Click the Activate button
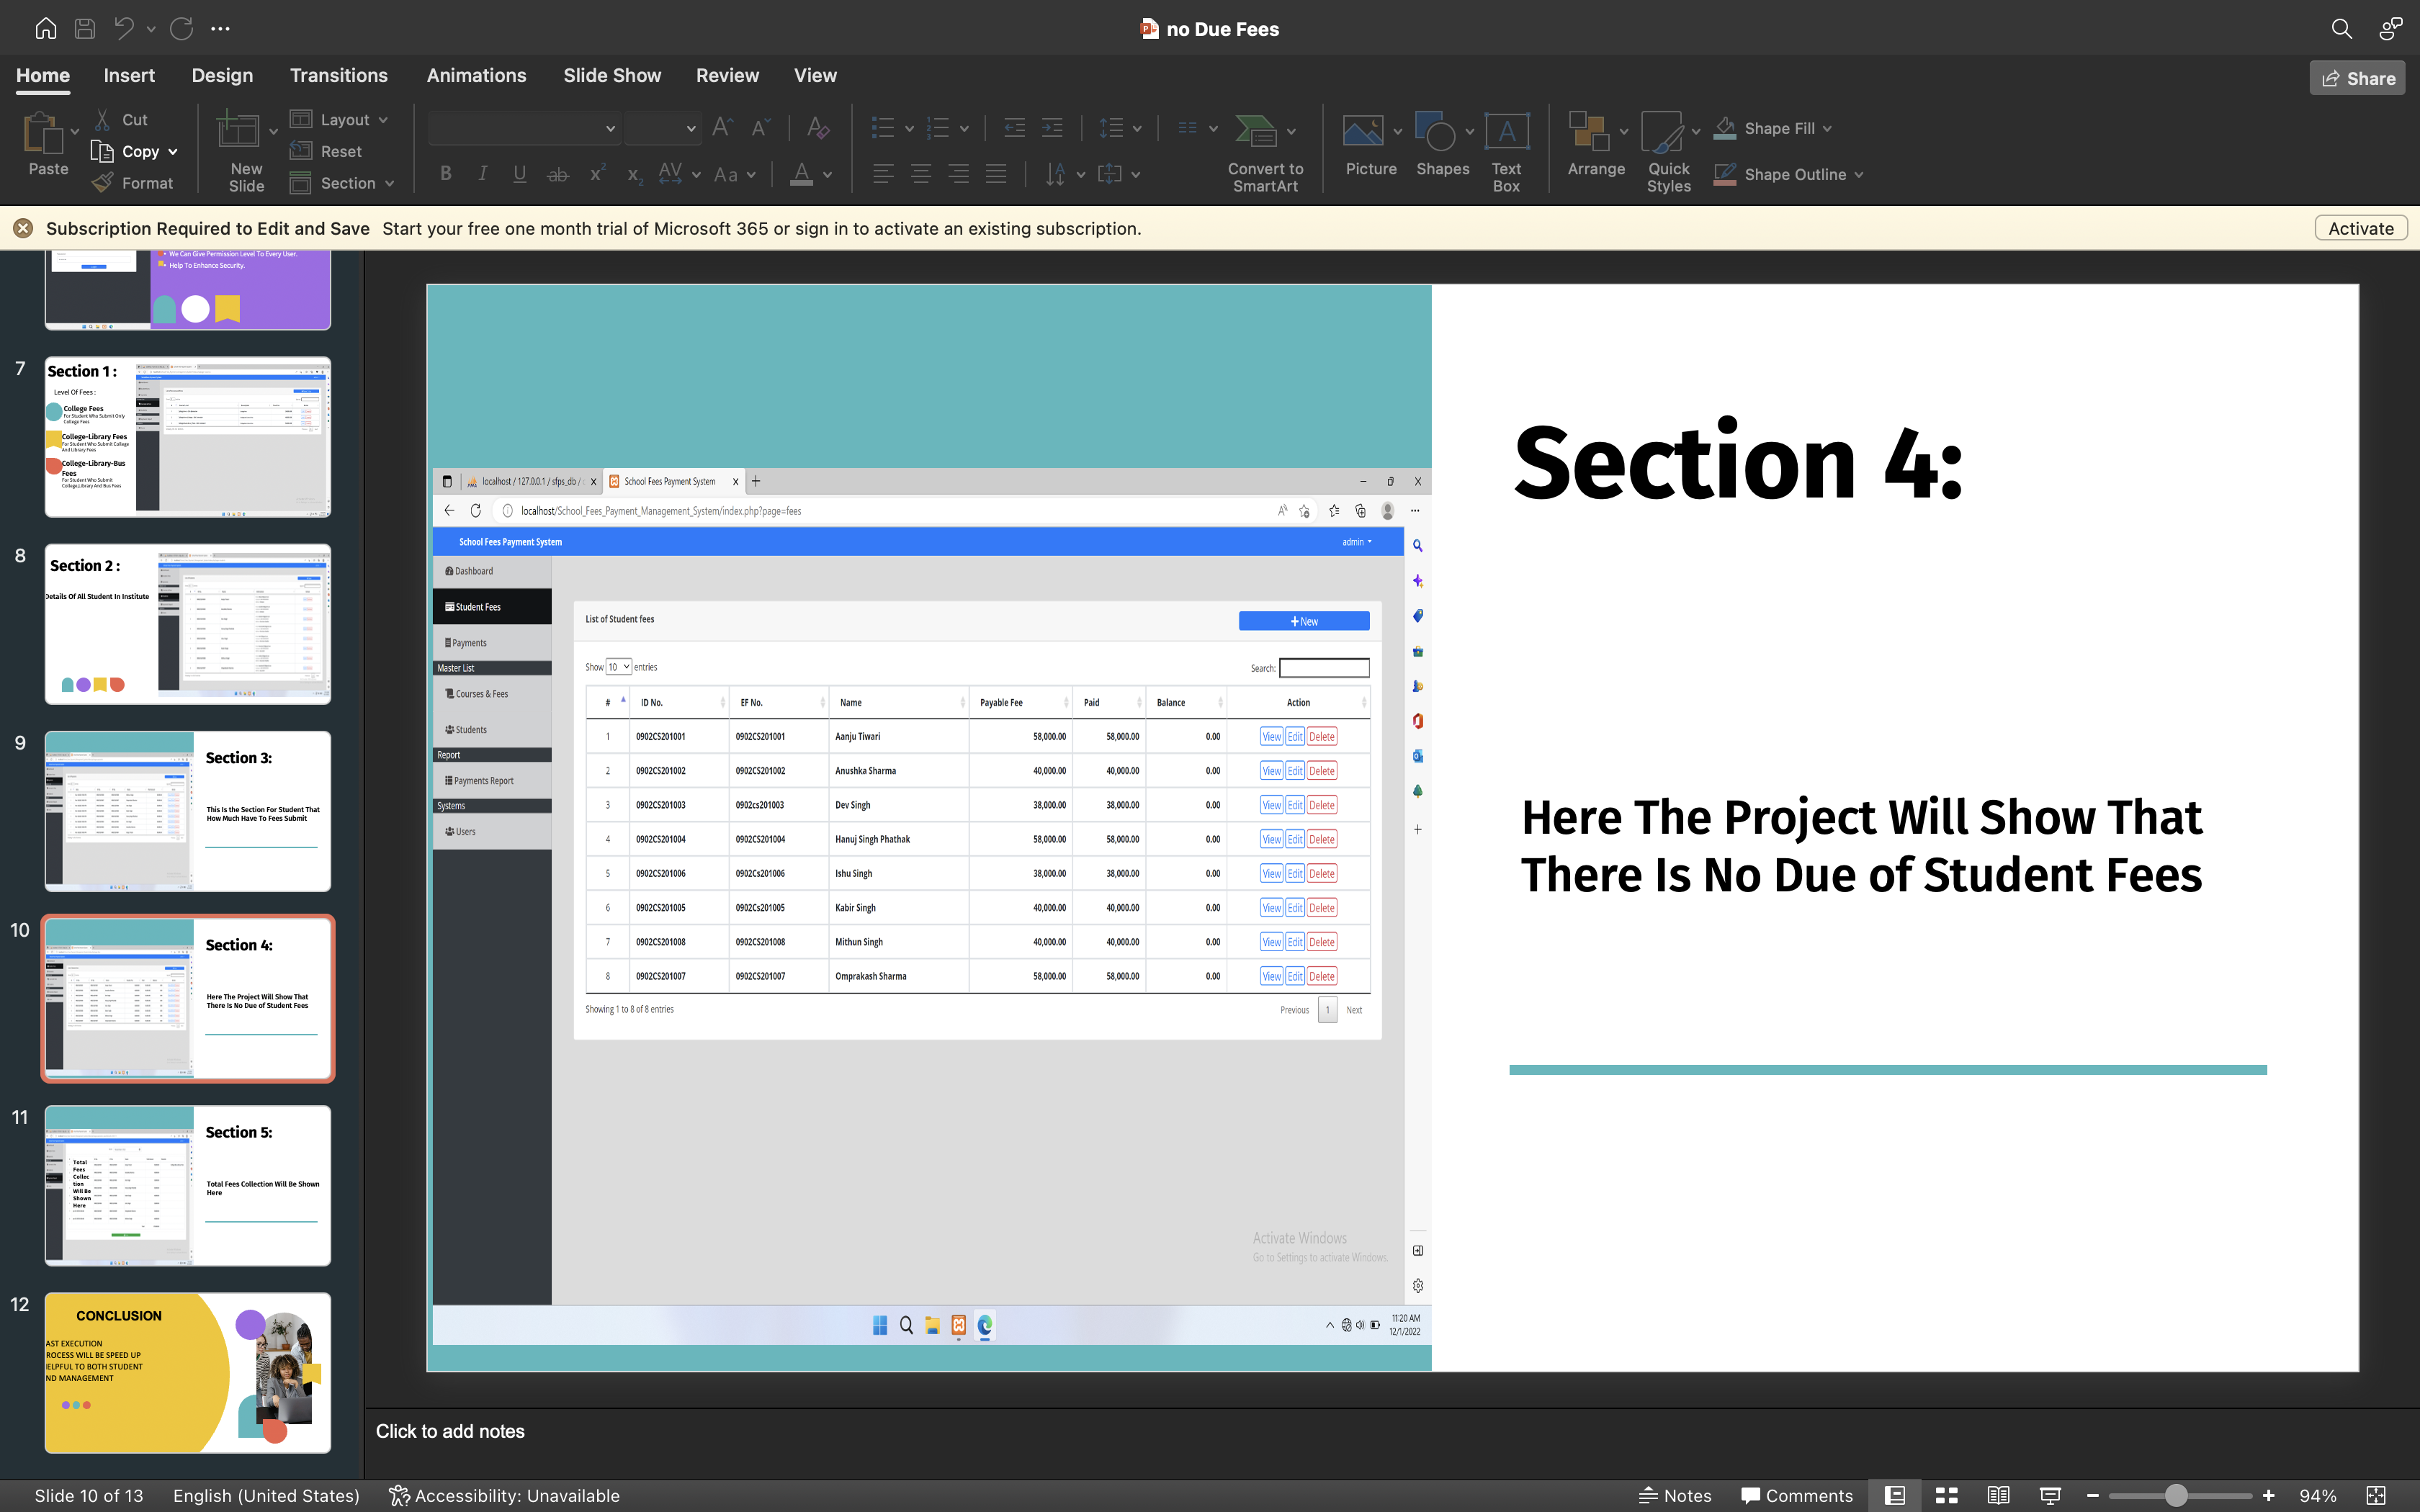2420x1512 pixels. [x=2360, y=228]
